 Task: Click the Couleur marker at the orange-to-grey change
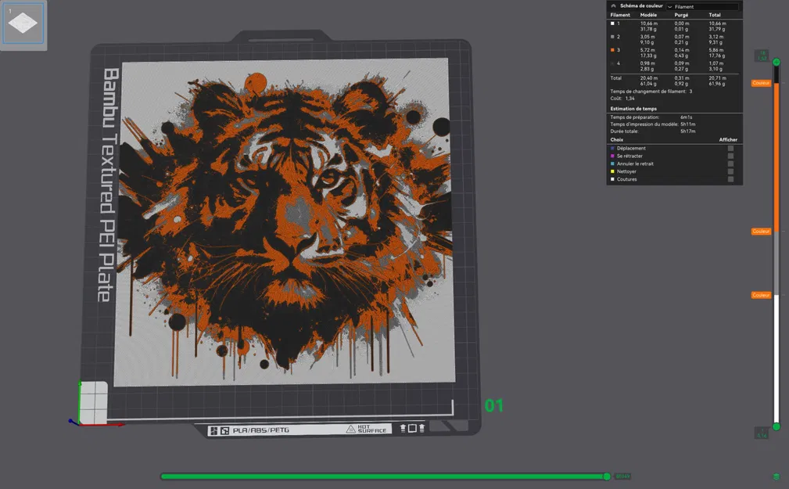pos(761,231)
